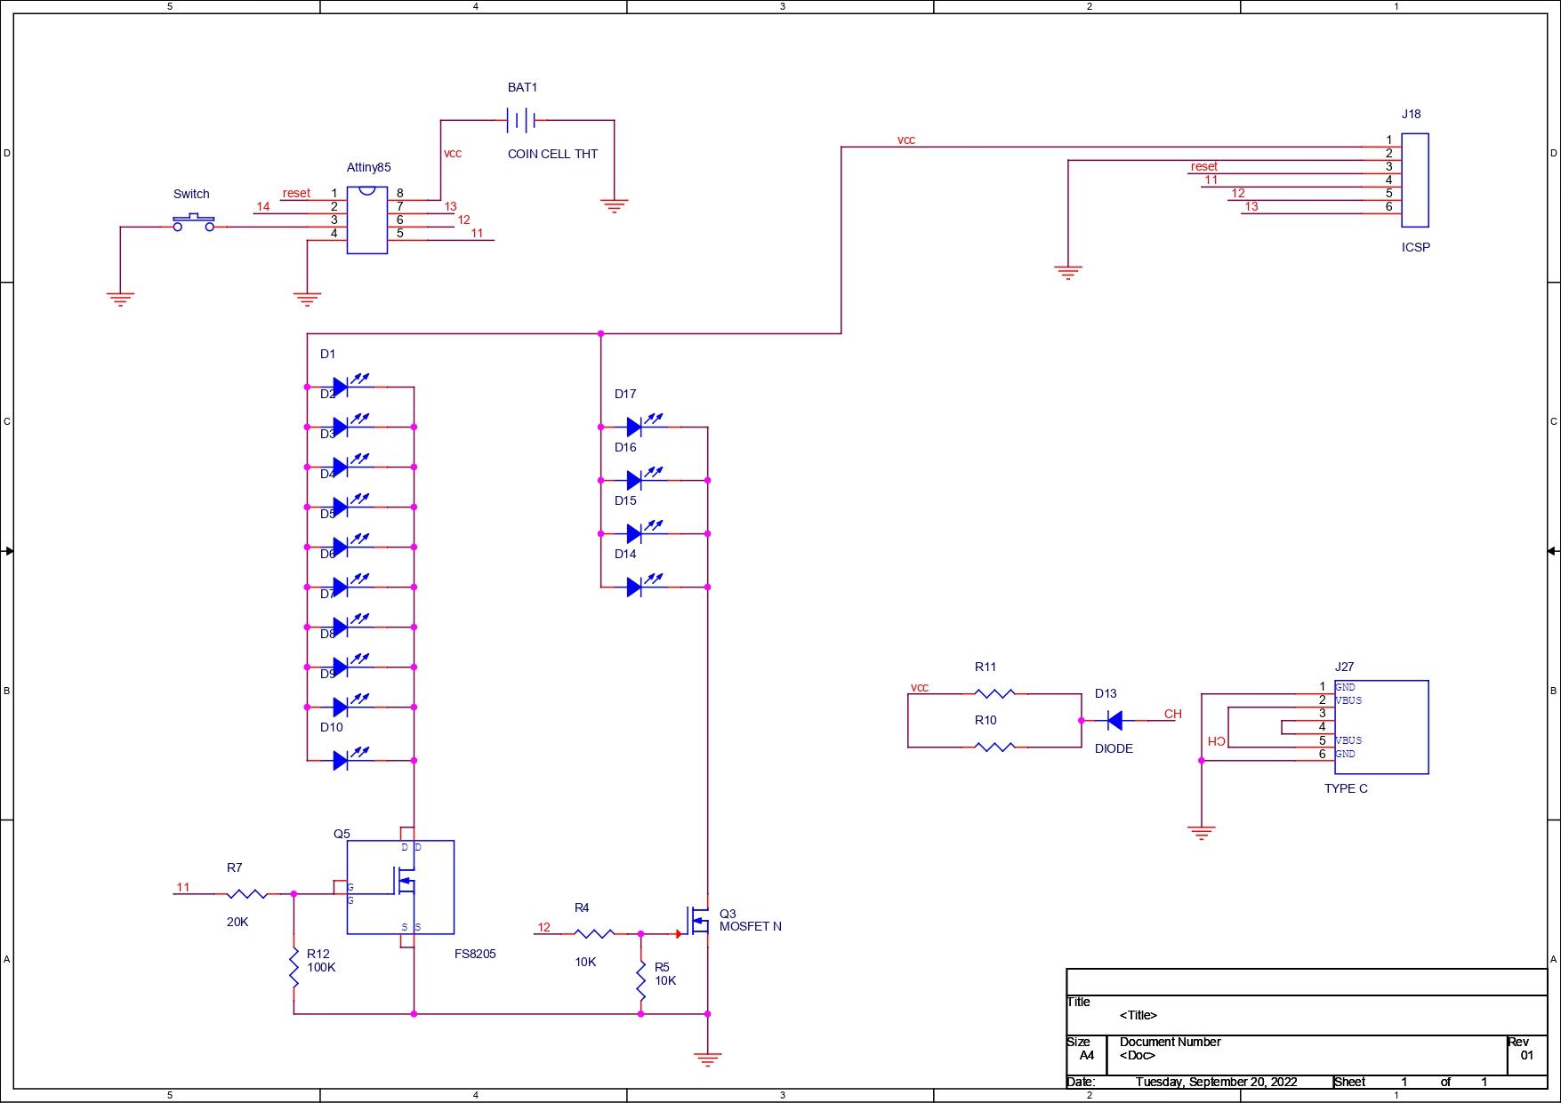The image size is (1561, 1103).
Task: Select the revision value 01
Action: tap(1527, 1056)
